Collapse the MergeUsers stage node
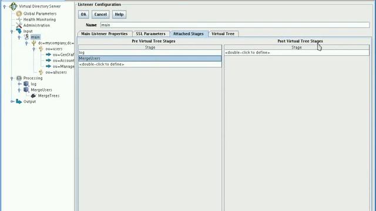Screen dimensions: 376x211 click(x=19, y=90)
